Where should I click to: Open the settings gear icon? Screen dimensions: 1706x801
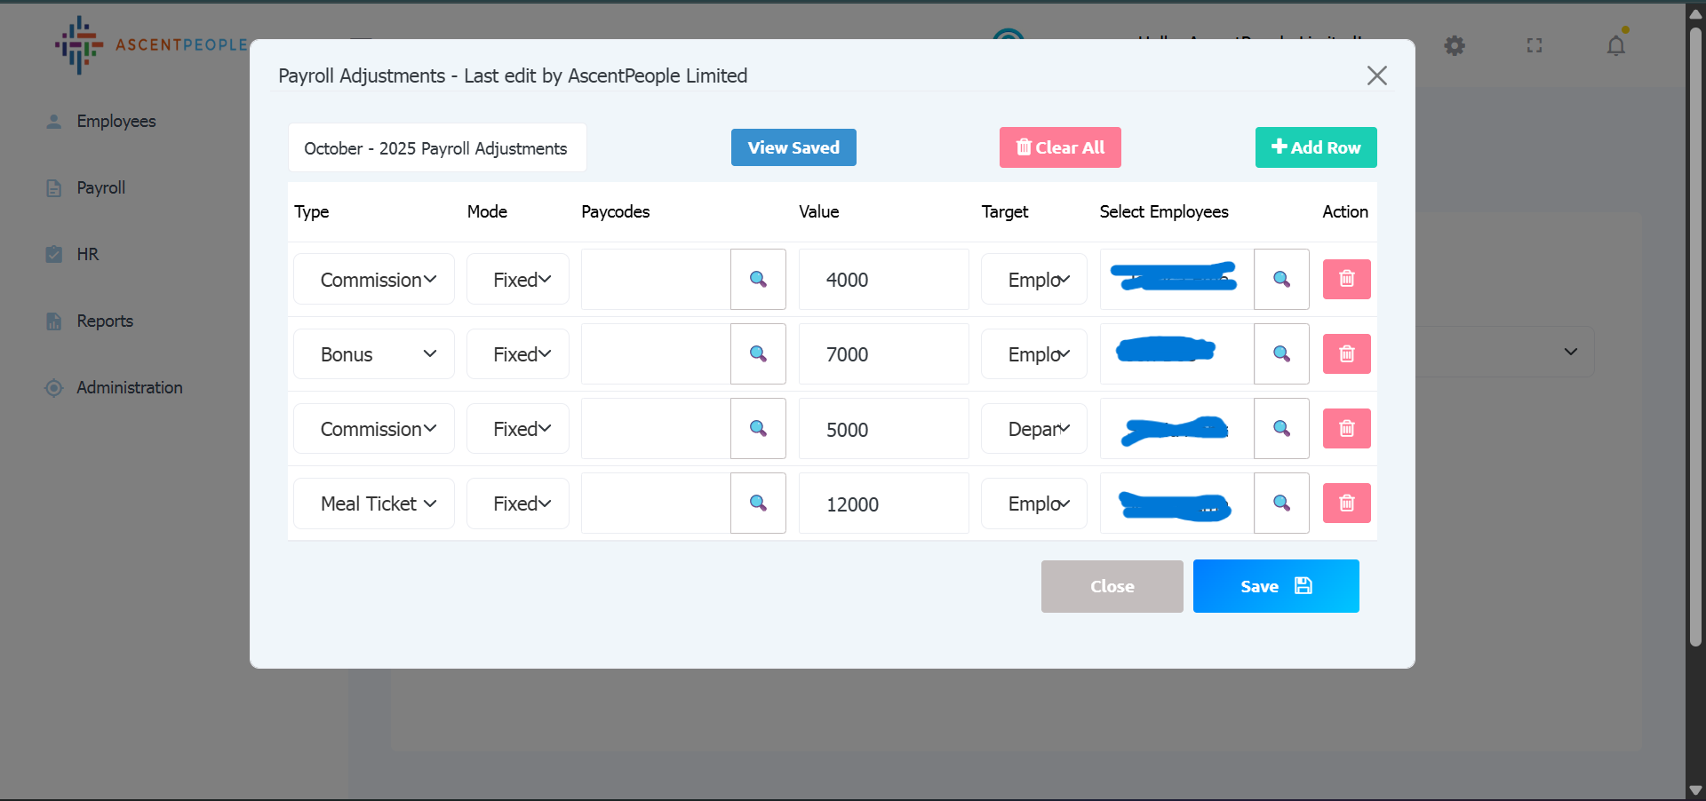pyautogui.click(x=1454, y=45)
